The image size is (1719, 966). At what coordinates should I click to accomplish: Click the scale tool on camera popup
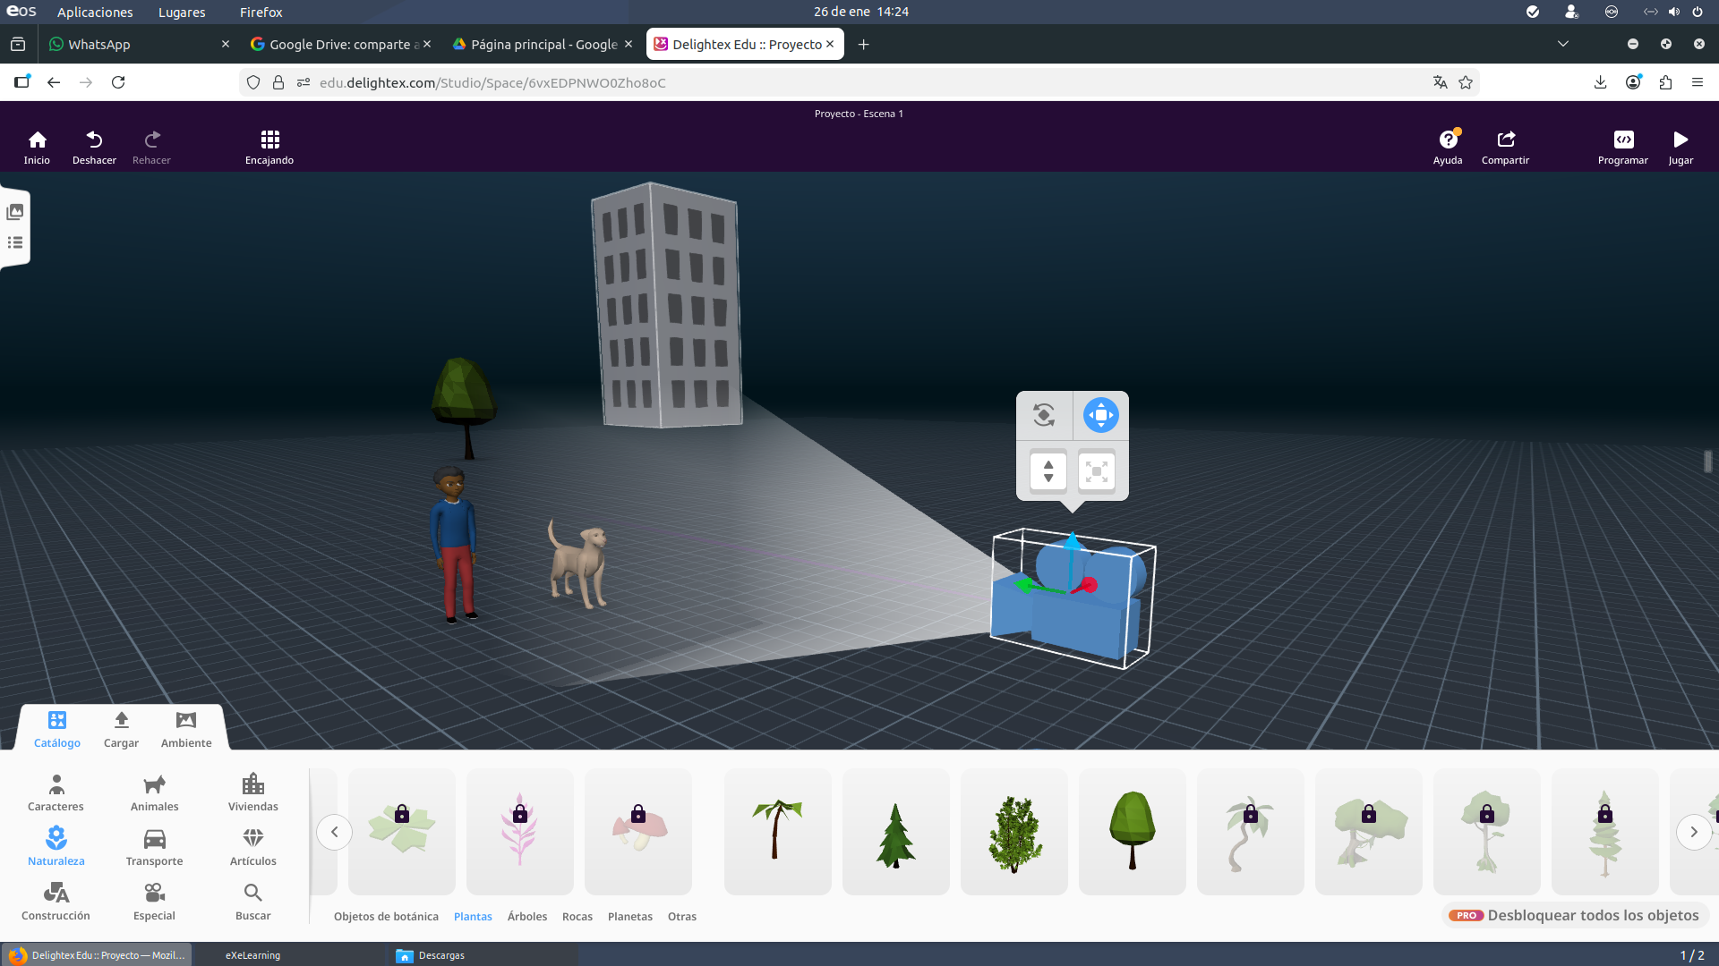pos(1097,470)
